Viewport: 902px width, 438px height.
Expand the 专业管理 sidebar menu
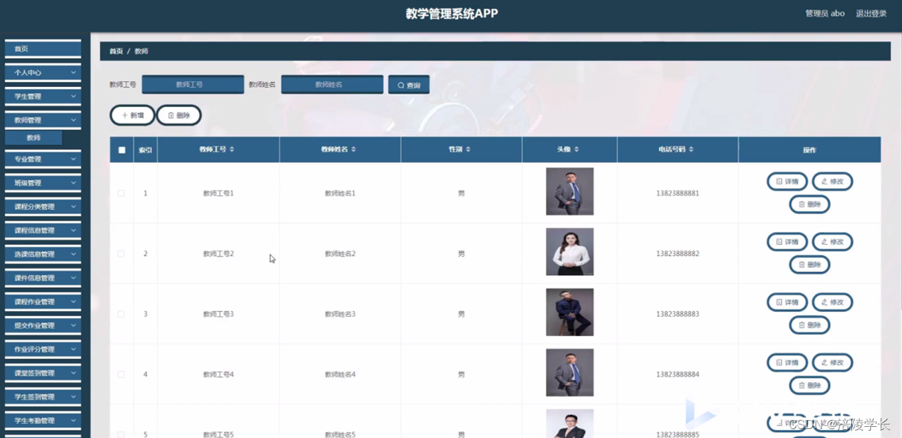coord(42,159)
